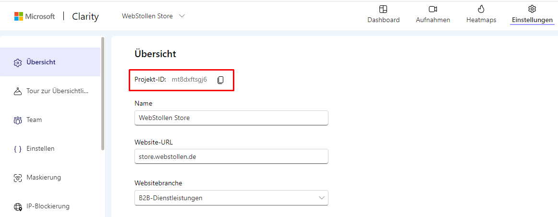Click the Team people icon

[x=18, y=120]
